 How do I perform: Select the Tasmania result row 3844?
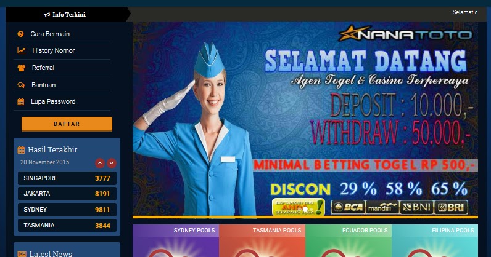67,226
